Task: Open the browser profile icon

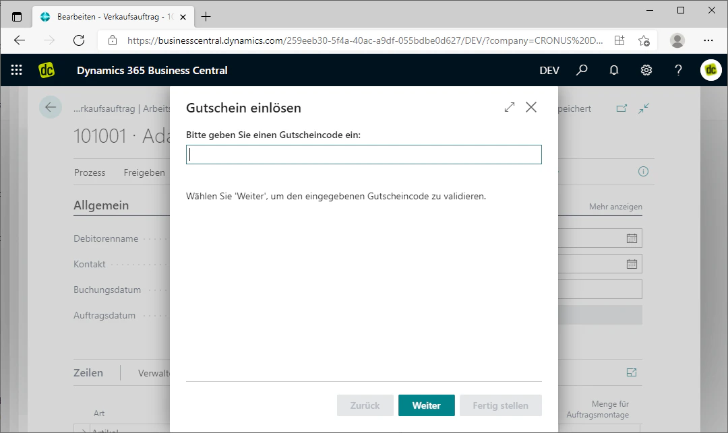Action: click(x=677, y=40)
